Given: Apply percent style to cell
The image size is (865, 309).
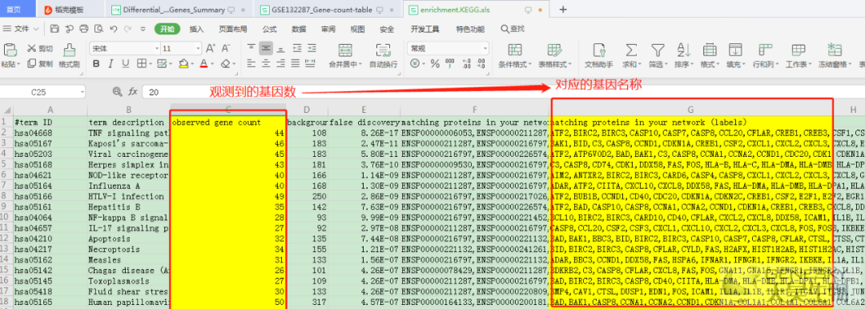Looking at the screenshot, I should [x=435, y=63].
